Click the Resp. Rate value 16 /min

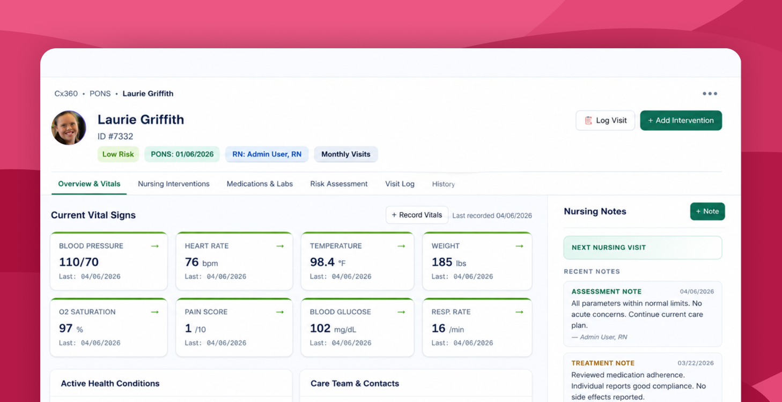click(x=448, y=329)
